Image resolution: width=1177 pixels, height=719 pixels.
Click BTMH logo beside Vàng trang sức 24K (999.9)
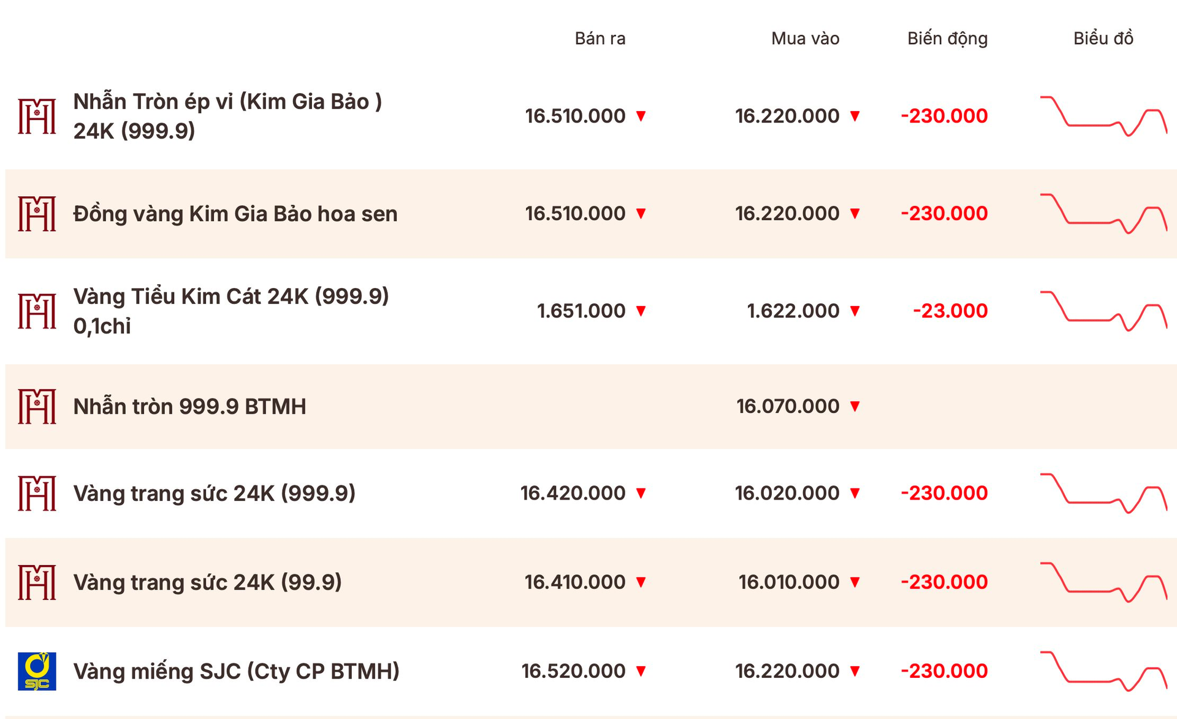pos(37,493)
